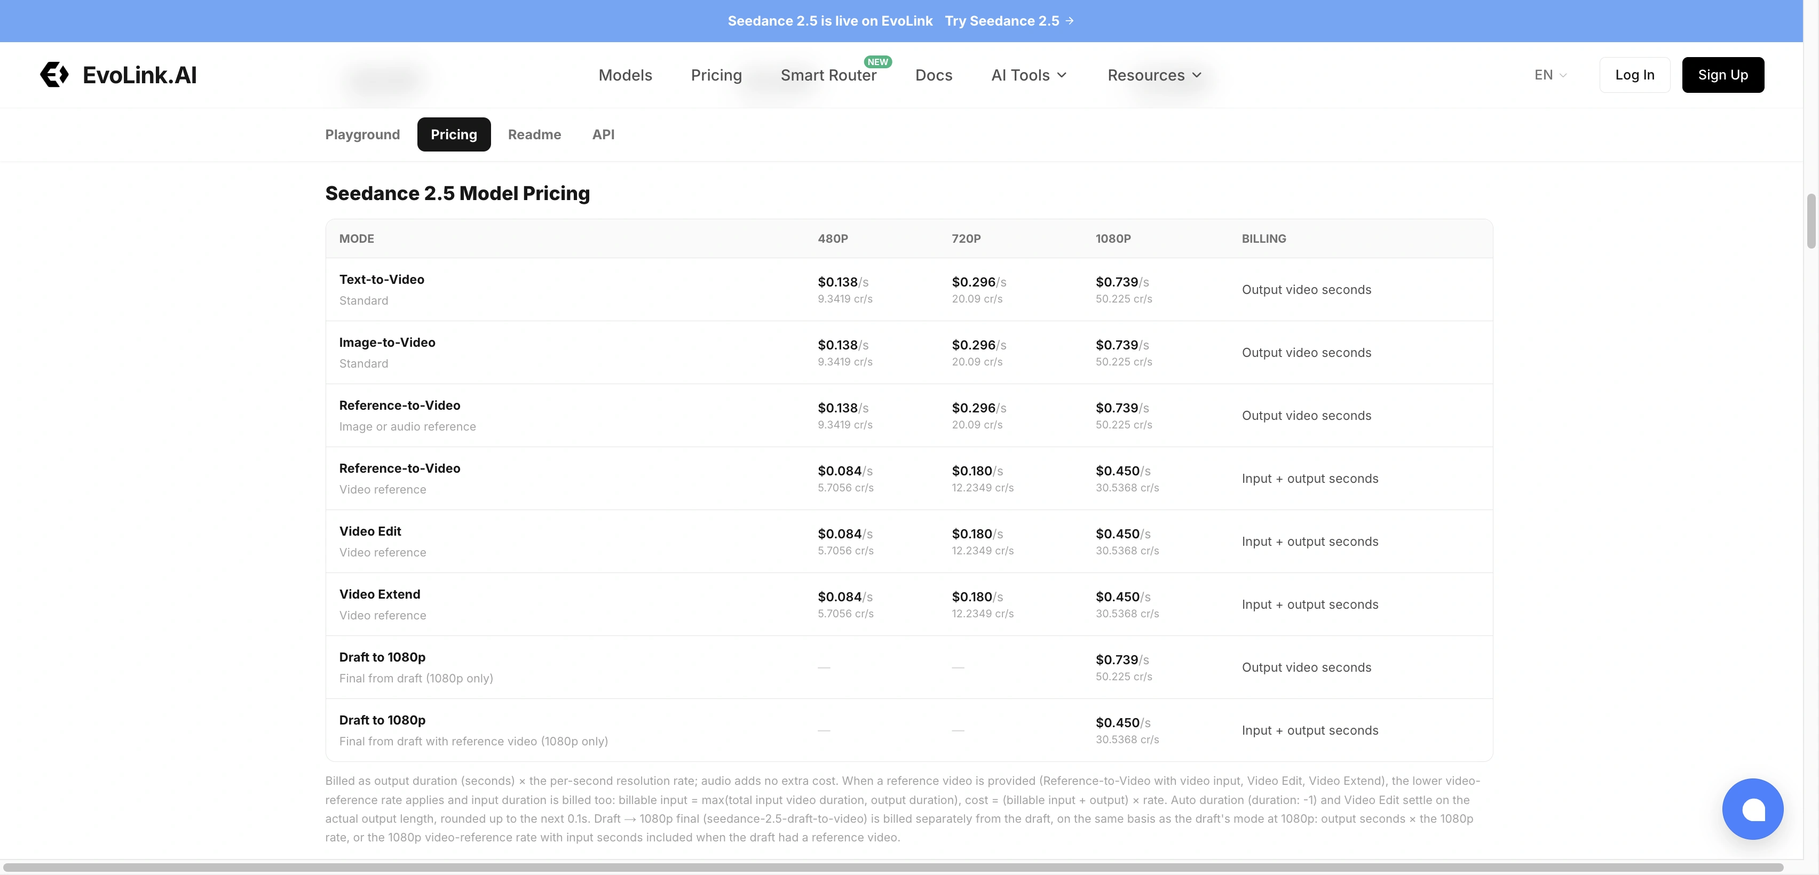Click the vertical scrollbar thumb
This screenshot has height=875, width=1819.
point(1811,221)
